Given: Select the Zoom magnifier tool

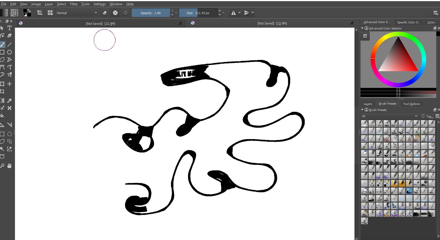Looking at the screenshot, I should pos(2,166).
